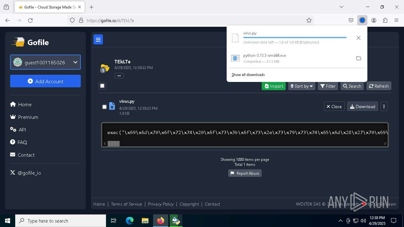Viewport: 404px width, 227px height.
Task: Open @gofile_io X link
Action: coord(26,173)
